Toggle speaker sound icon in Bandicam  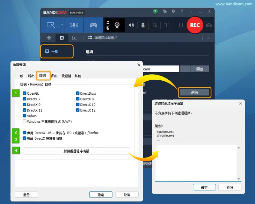131,25
